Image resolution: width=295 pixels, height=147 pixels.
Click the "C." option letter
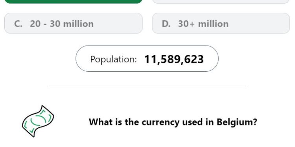pos(18,24)
